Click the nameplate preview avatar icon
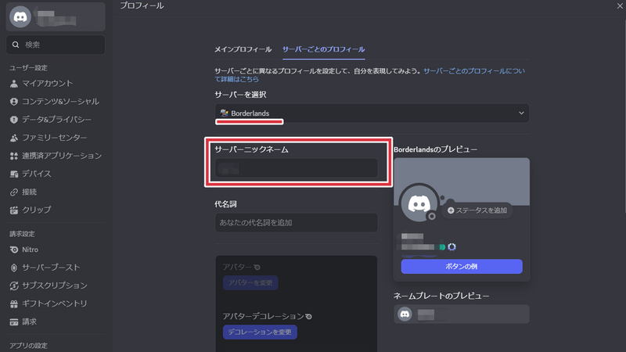The image size is (626, 352). pyautogui.click(x=405, y=314)
